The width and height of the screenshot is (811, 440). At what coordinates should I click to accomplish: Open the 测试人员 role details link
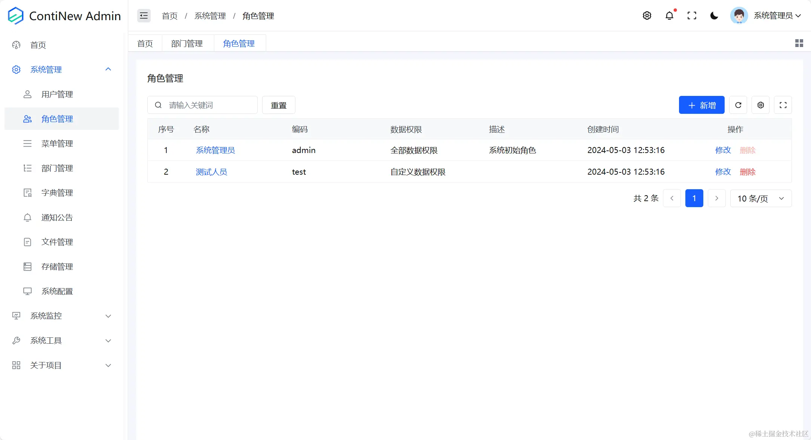point(211,172)
